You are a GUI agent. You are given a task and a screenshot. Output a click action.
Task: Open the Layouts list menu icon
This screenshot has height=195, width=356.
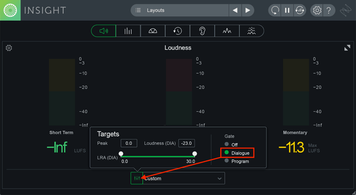(138, 10)
